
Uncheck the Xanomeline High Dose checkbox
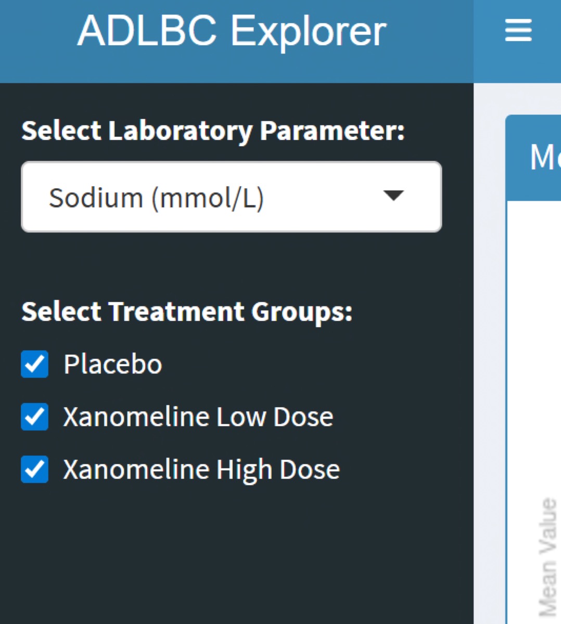pos(35,469)
